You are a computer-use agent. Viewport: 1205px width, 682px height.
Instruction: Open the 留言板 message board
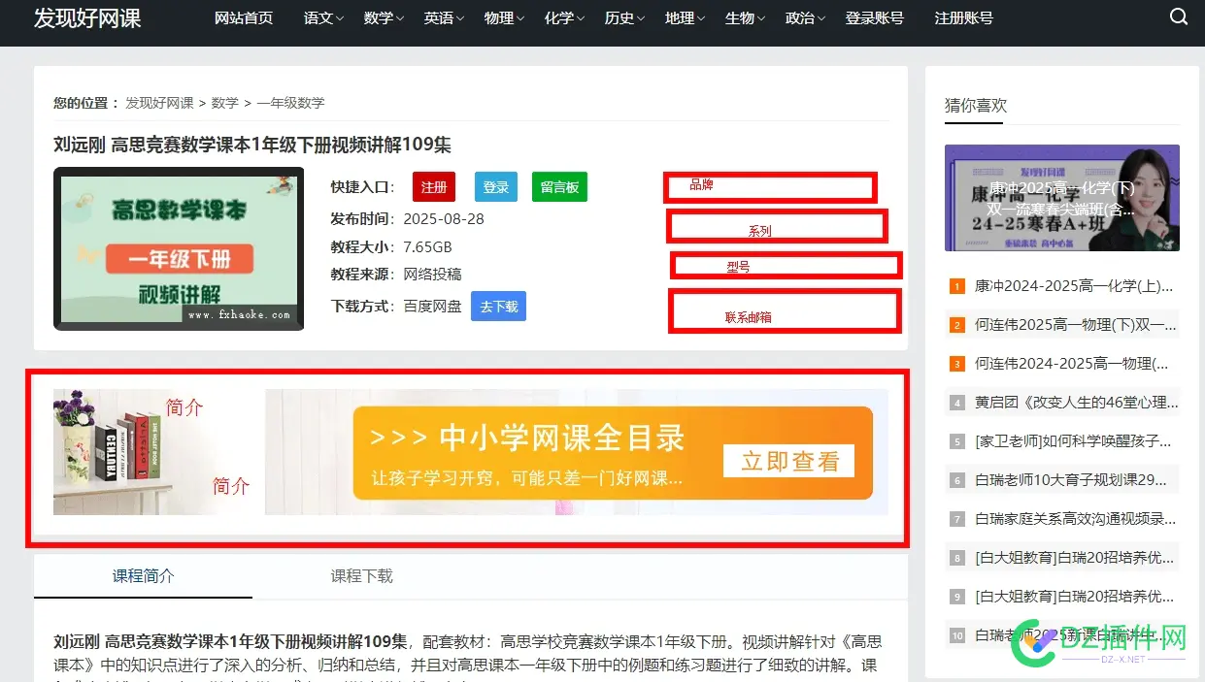coord(559,186)
